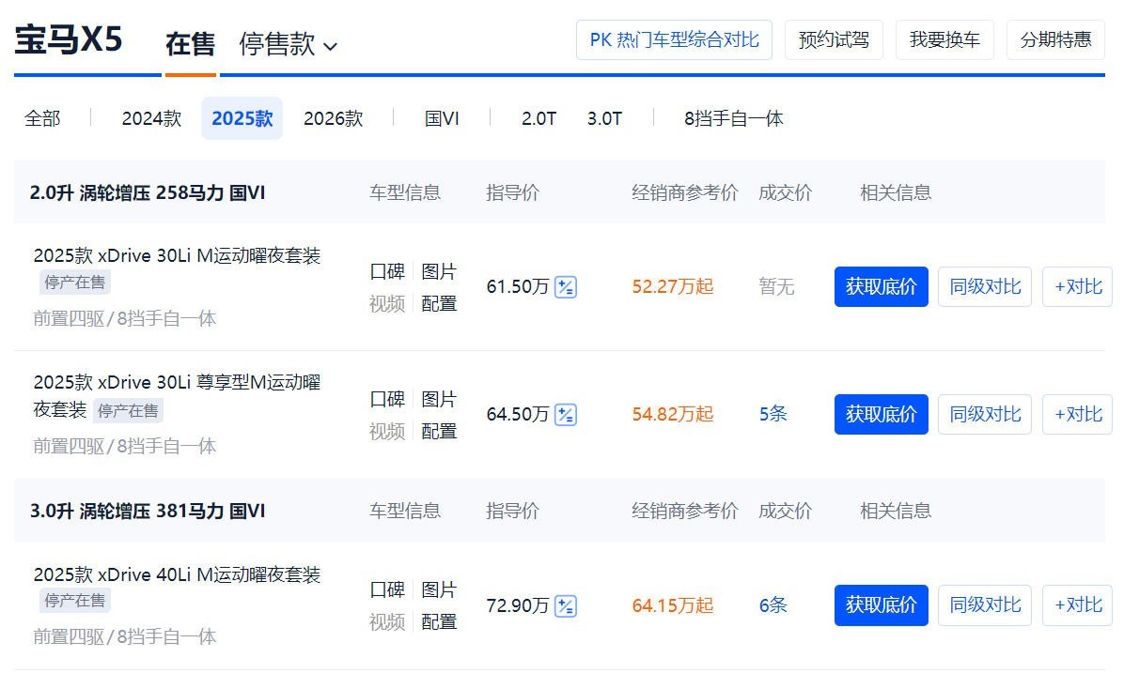
Task: Show 全部 model years
Action: click(42, 118)
